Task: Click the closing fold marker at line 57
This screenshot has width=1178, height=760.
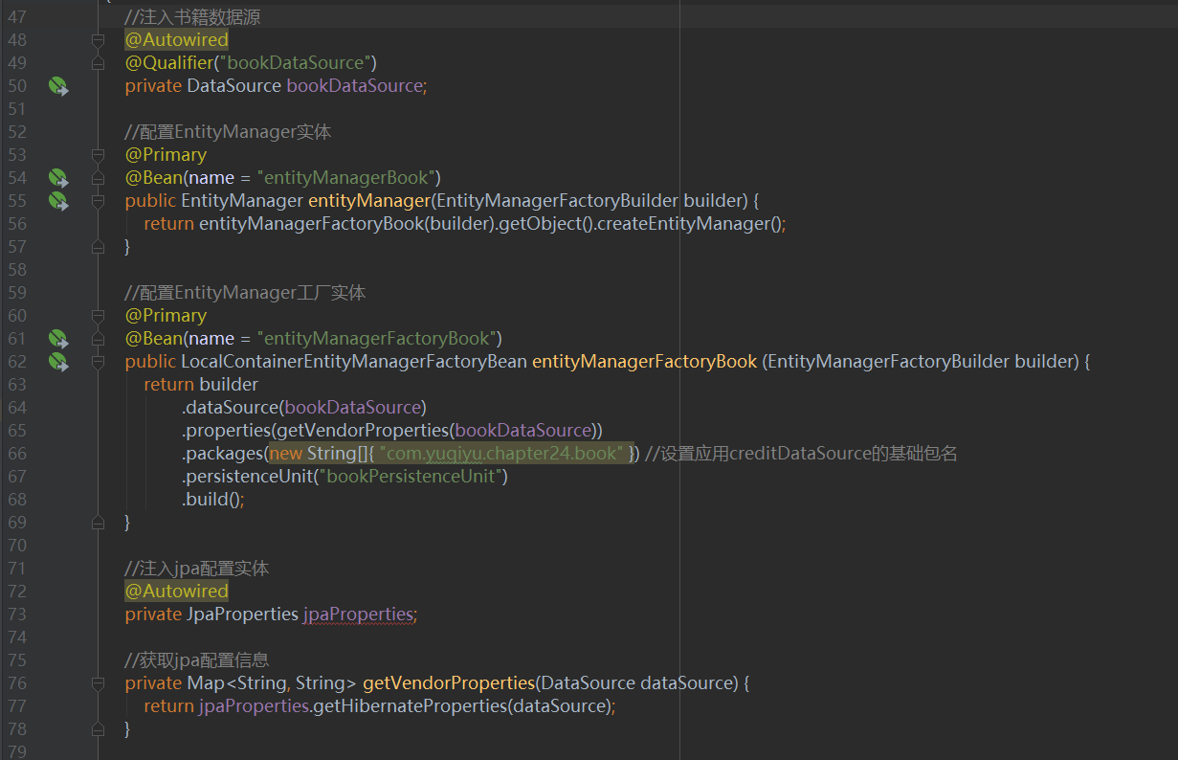Action: pyautogui.click(x=98, y=247)
